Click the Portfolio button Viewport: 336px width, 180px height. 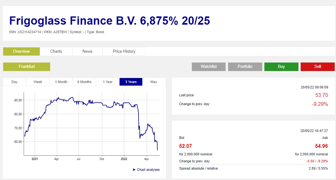(x=245, y=67)
